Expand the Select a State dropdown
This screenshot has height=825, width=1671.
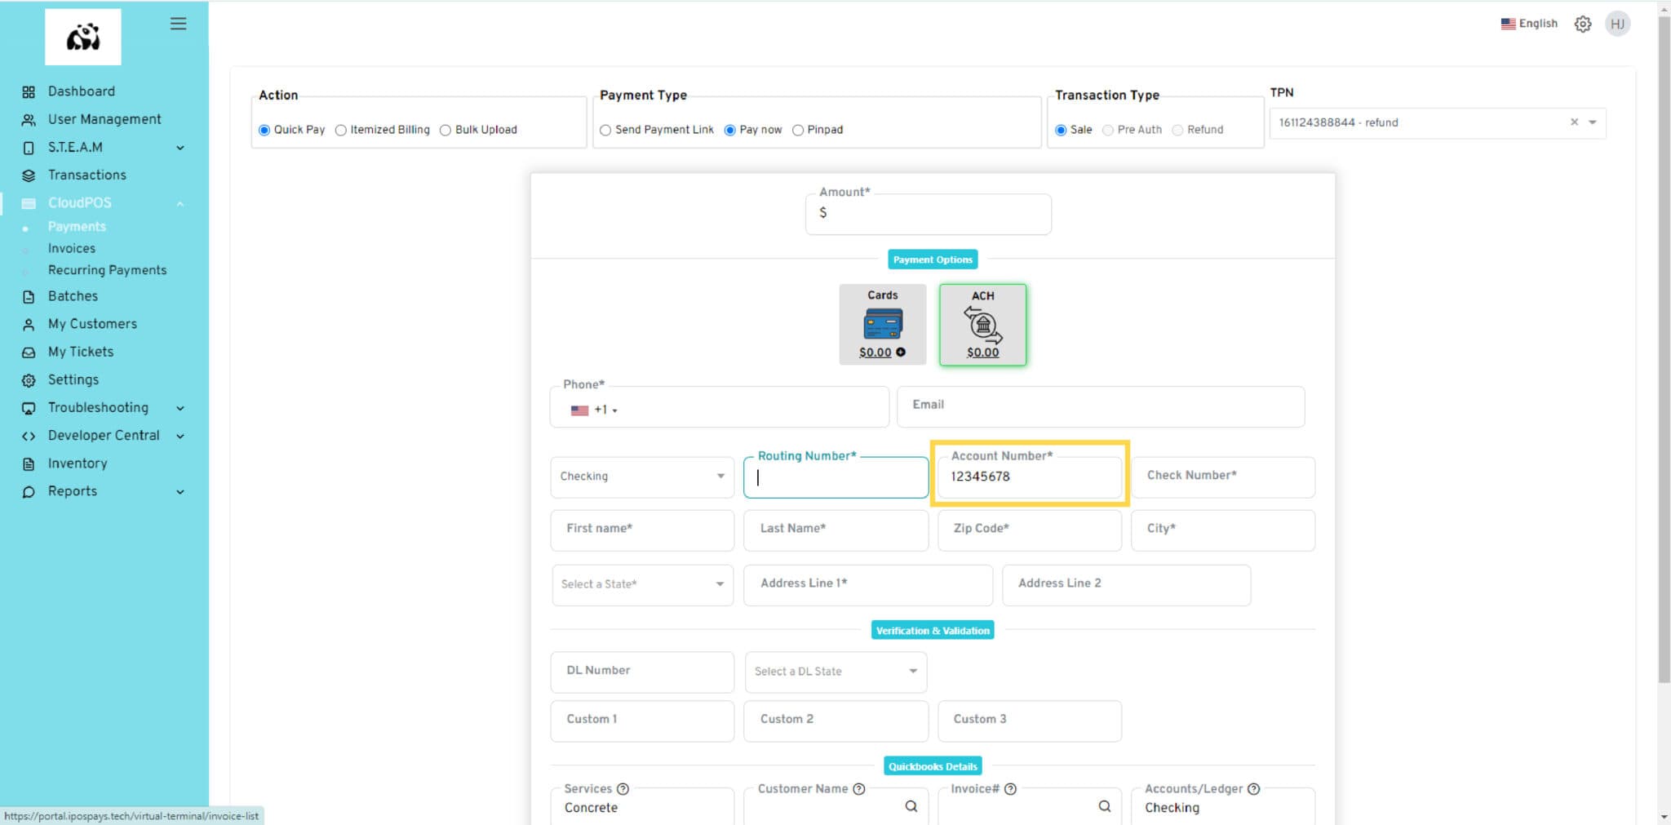click(x=642, y=584)
